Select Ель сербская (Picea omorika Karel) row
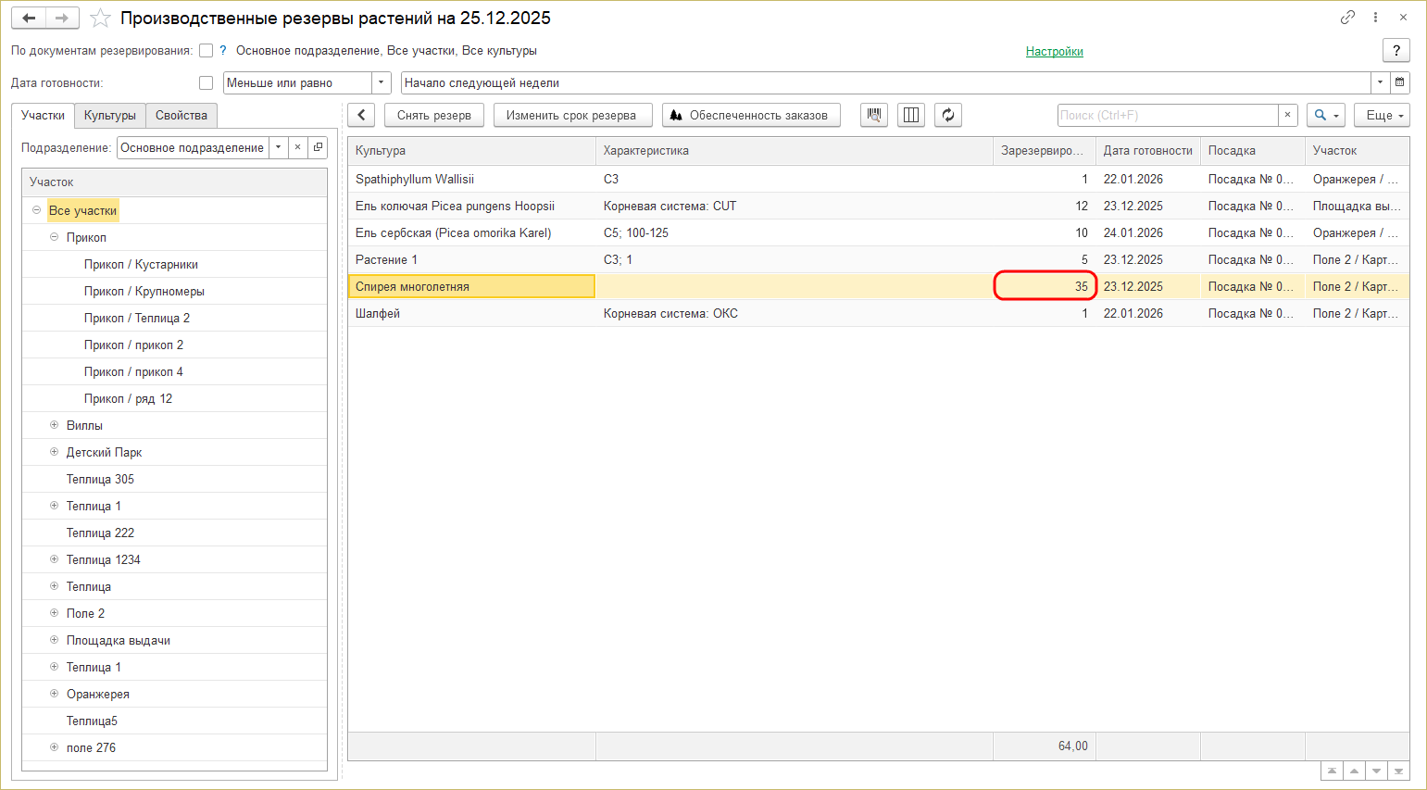Screen dimensions: 1427x790 click(878, 232)
